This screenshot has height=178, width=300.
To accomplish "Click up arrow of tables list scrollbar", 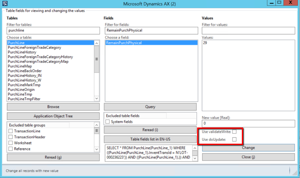I will 97,43.
